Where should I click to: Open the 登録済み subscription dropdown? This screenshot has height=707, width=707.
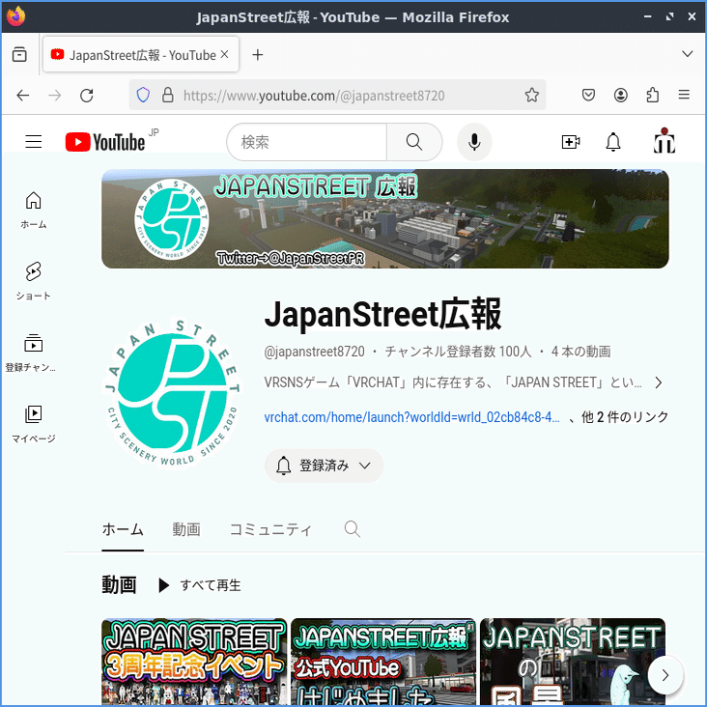[x=324, y=466]
